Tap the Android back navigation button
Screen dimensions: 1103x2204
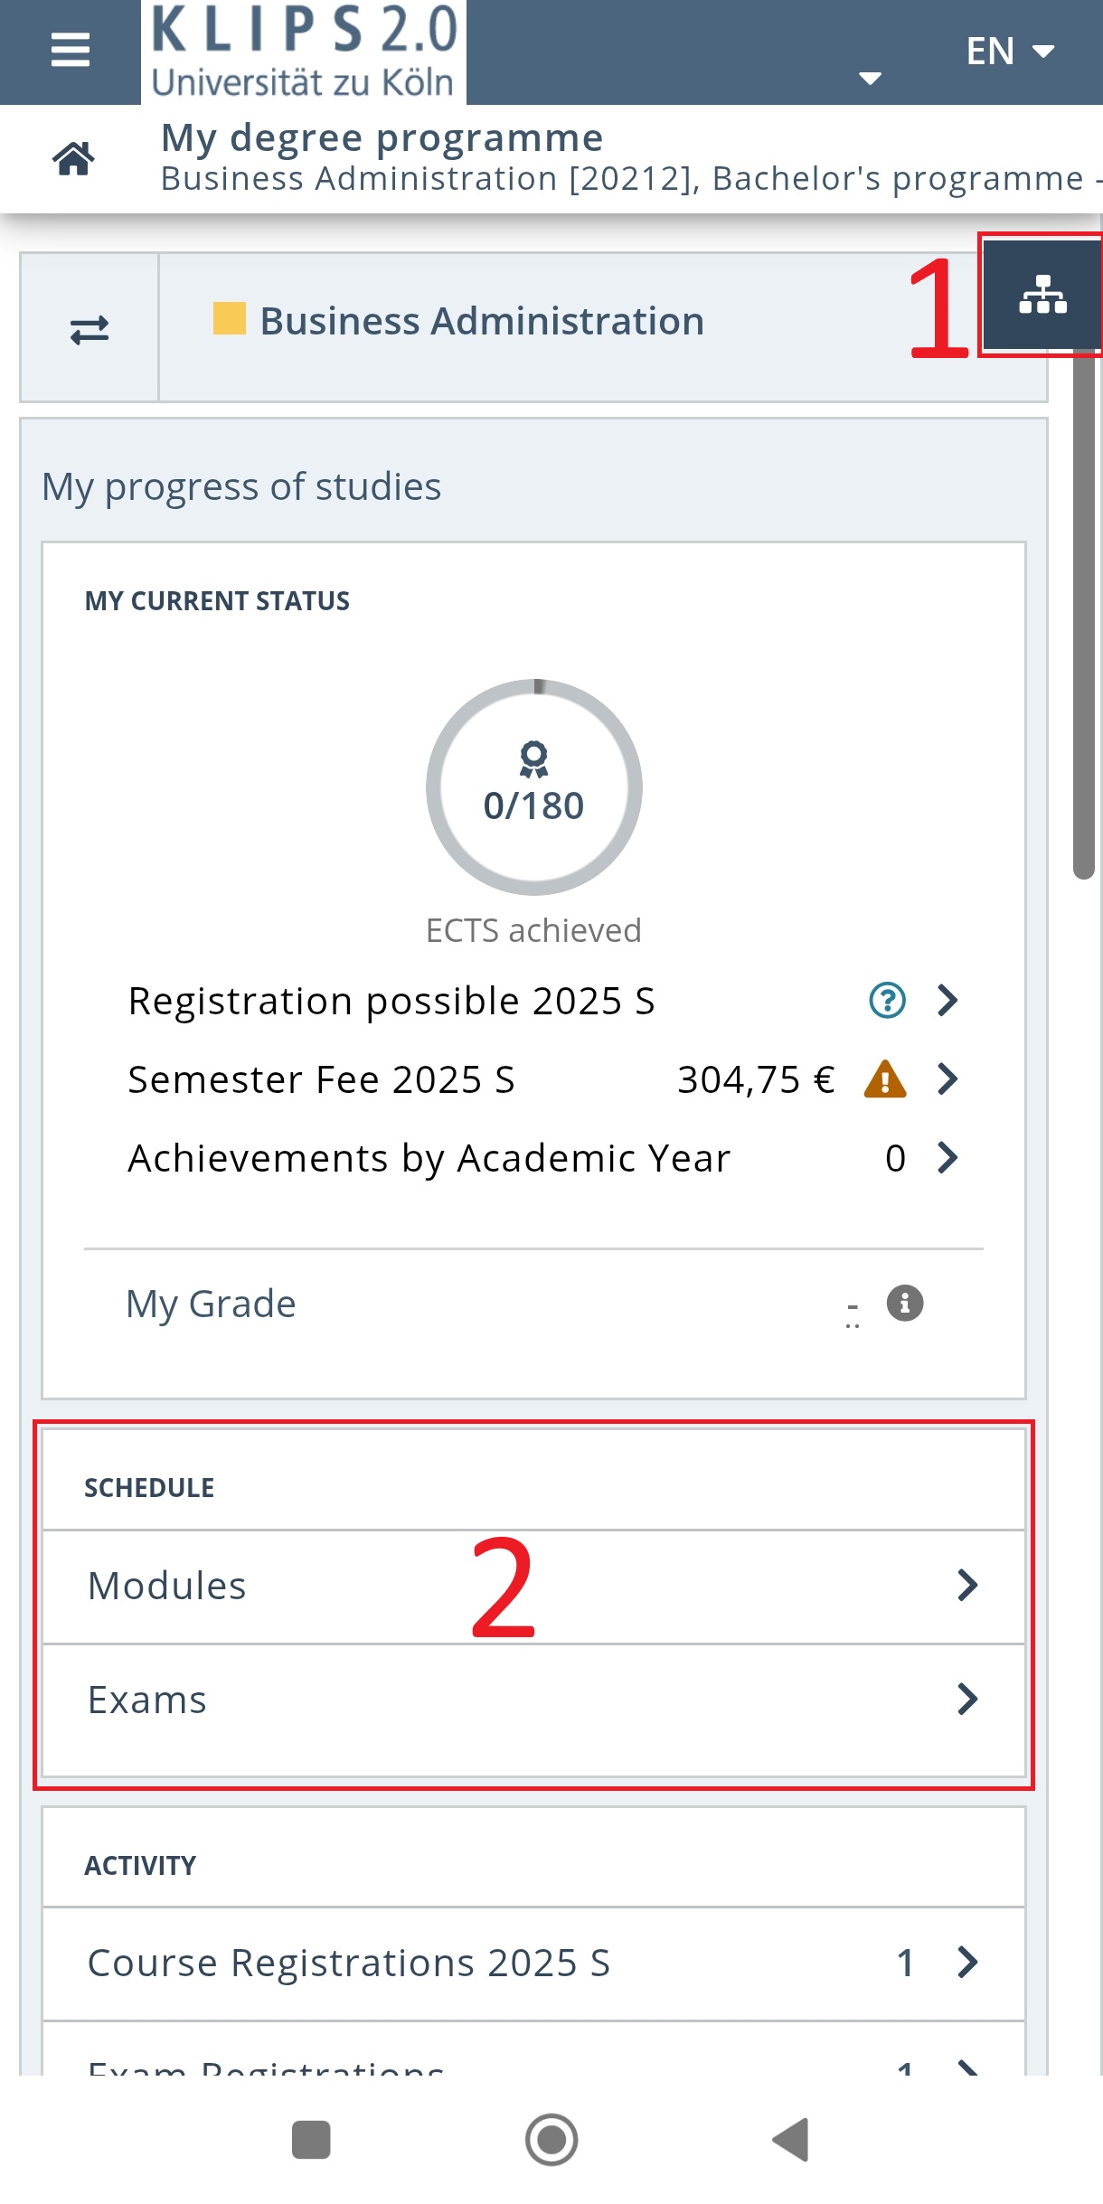coord(791,2140)
